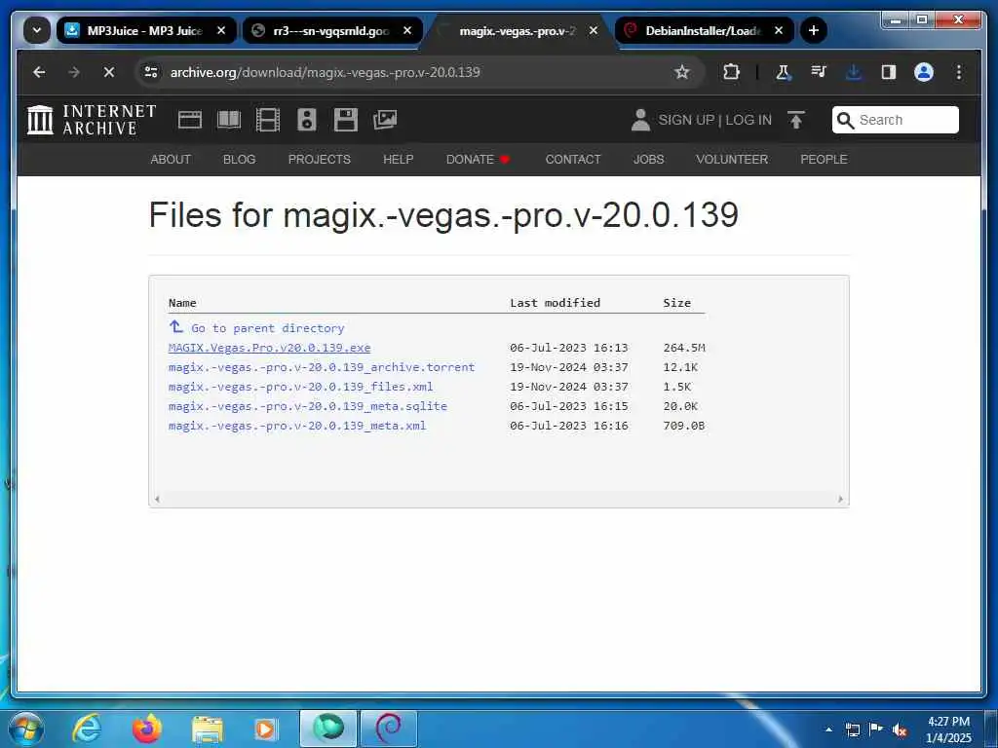Close the rr3---sn-vgqsrnld tab
This screenshot has width=998, height=748.
pyautogui.click(x=407, y=30)
